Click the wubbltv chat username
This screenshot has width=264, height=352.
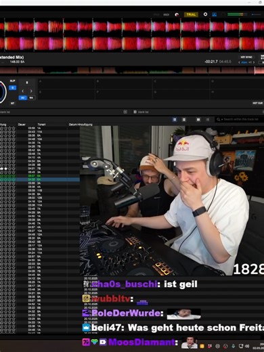coord(111,299)
